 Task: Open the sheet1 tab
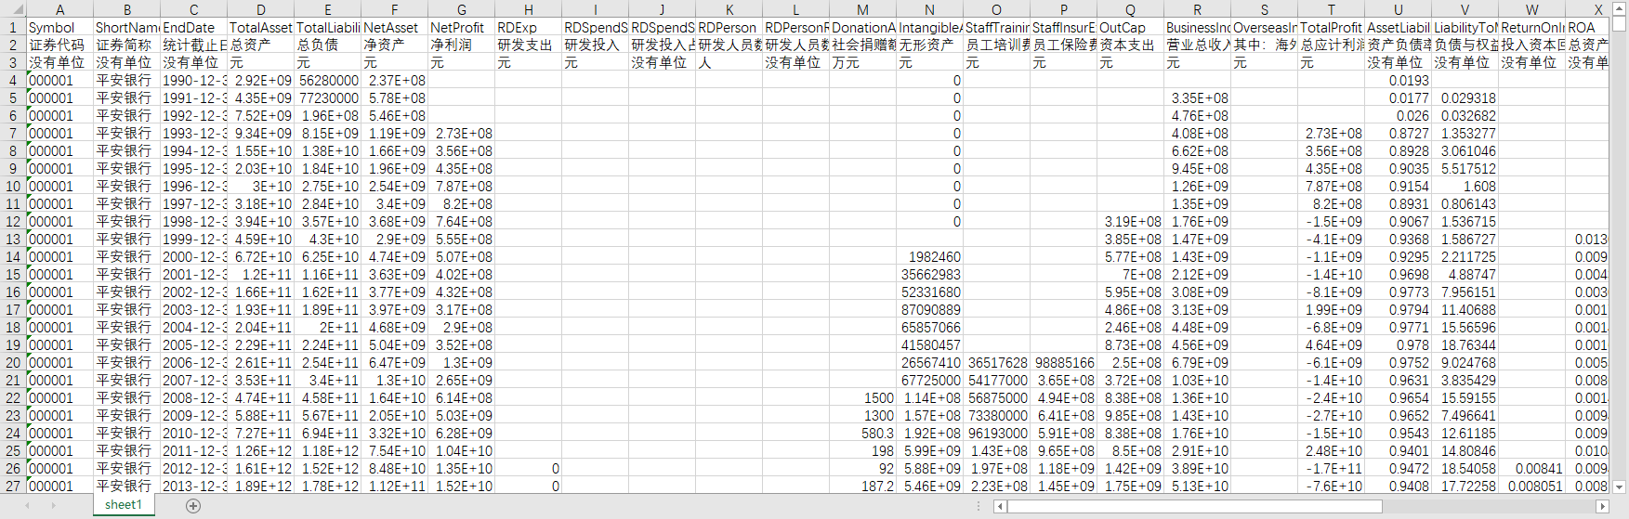click(x=124, y=505)
